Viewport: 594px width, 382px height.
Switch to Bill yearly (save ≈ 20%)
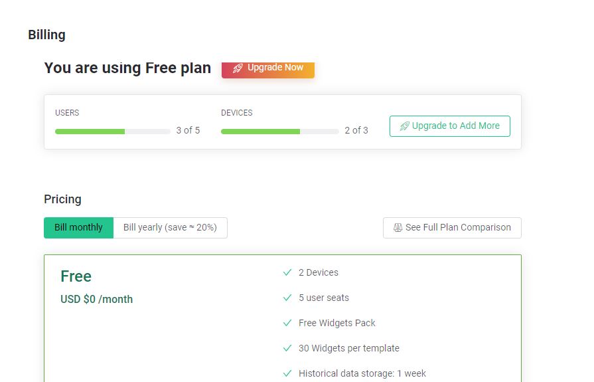170,228
